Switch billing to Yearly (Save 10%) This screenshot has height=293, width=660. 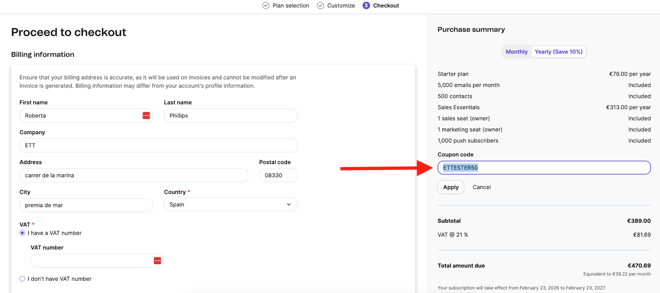pos(559,51)
